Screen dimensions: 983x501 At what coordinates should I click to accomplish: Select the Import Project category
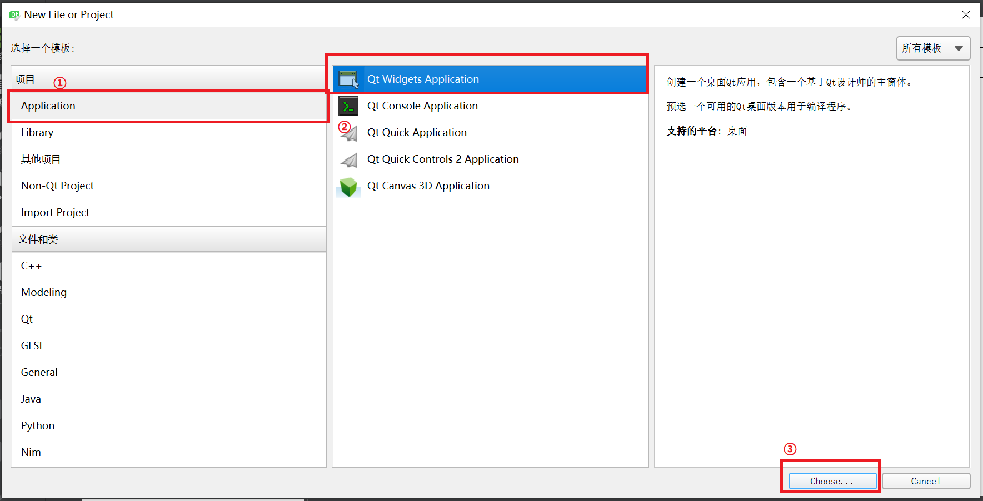point(168,213)
